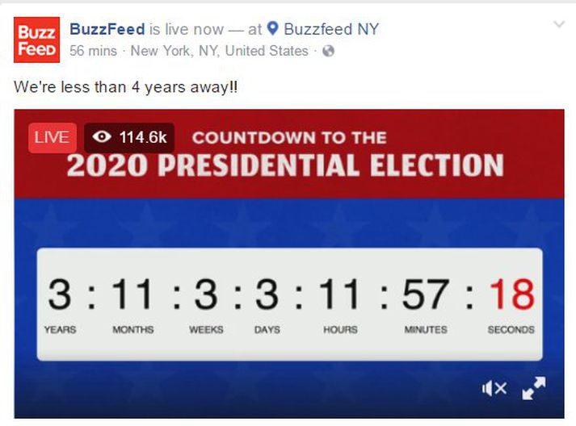Click the red seconds counter 18

coord(511,294)
